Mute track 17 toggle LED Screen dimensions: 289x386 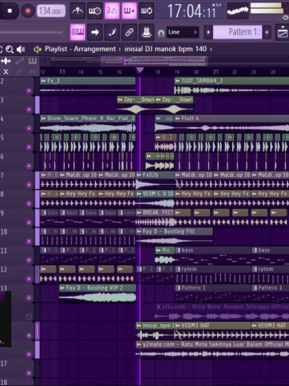(x=29, y=373)
